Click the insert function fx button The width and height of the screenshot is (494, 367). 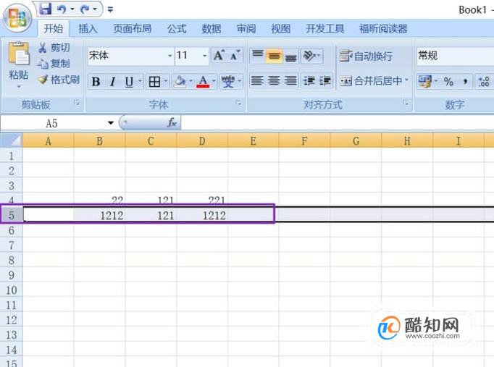[x=172, y=123]
